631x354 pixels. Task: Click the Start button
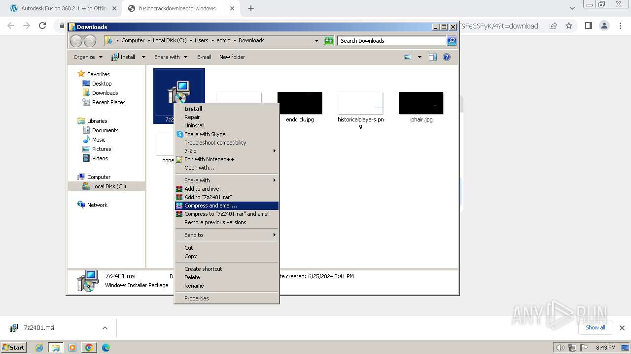point(14,348)
